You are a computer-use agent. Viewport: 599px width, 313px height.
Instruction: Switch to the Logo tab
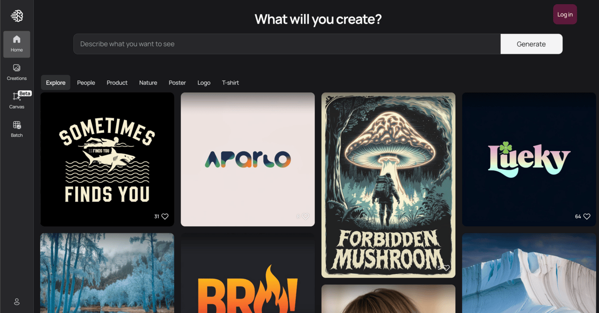(204, 83)
